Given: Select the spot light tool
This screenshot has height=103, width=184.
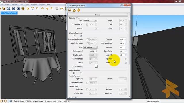Looking at the screenshot, I should click(x=37, y=8).
